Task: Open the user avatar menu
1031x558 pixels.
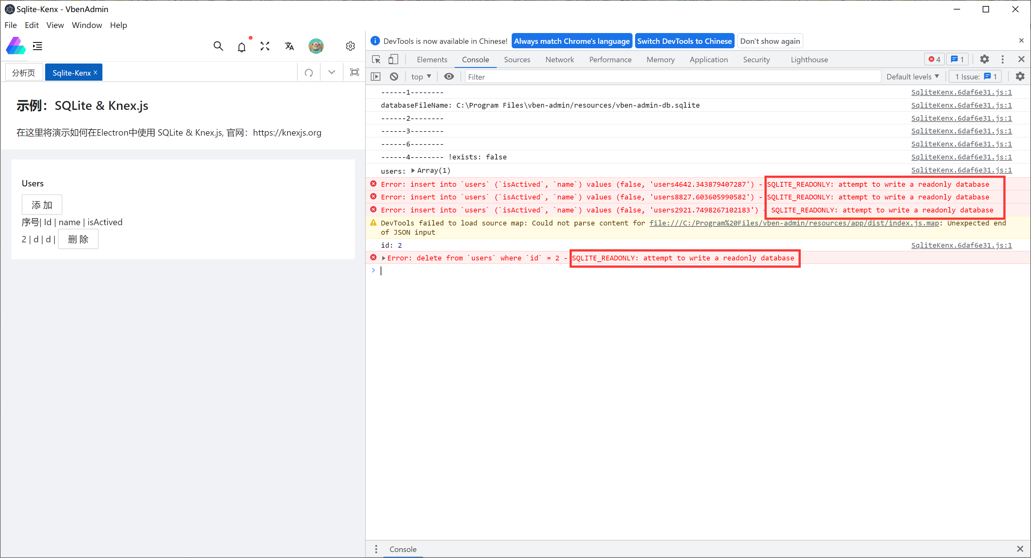Action: pos(316,46)
